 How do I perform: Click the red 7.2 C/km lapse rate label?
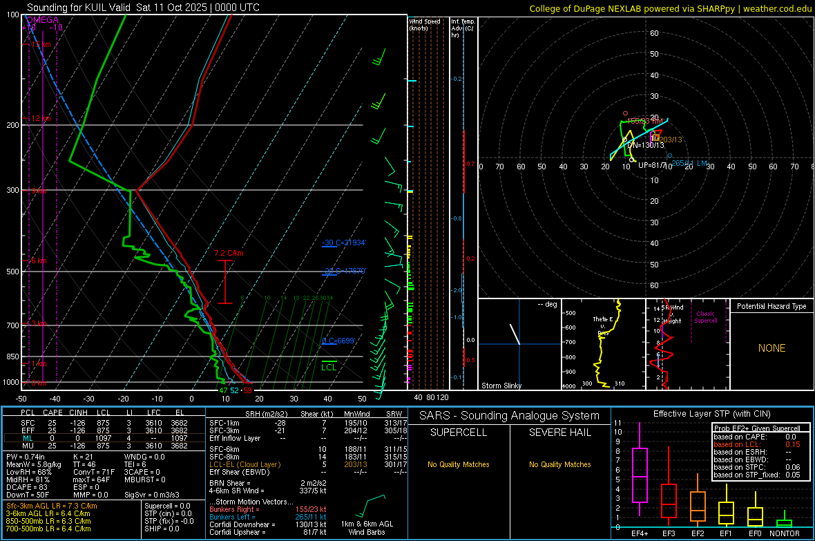(x=229, y=254)
